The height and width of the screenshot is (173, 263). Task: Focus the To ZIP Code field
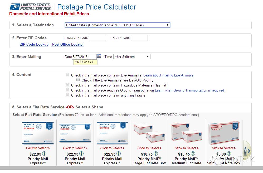[x=139, y=38]
